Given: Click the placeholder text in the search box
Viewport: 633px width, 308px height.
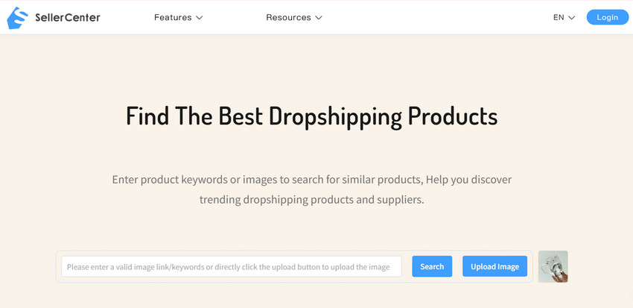Looking at the screenshot, I should click(x=228, y=266).
